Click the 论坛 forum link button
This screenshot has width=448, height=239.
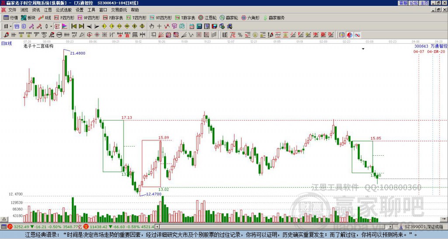[414, 3]
